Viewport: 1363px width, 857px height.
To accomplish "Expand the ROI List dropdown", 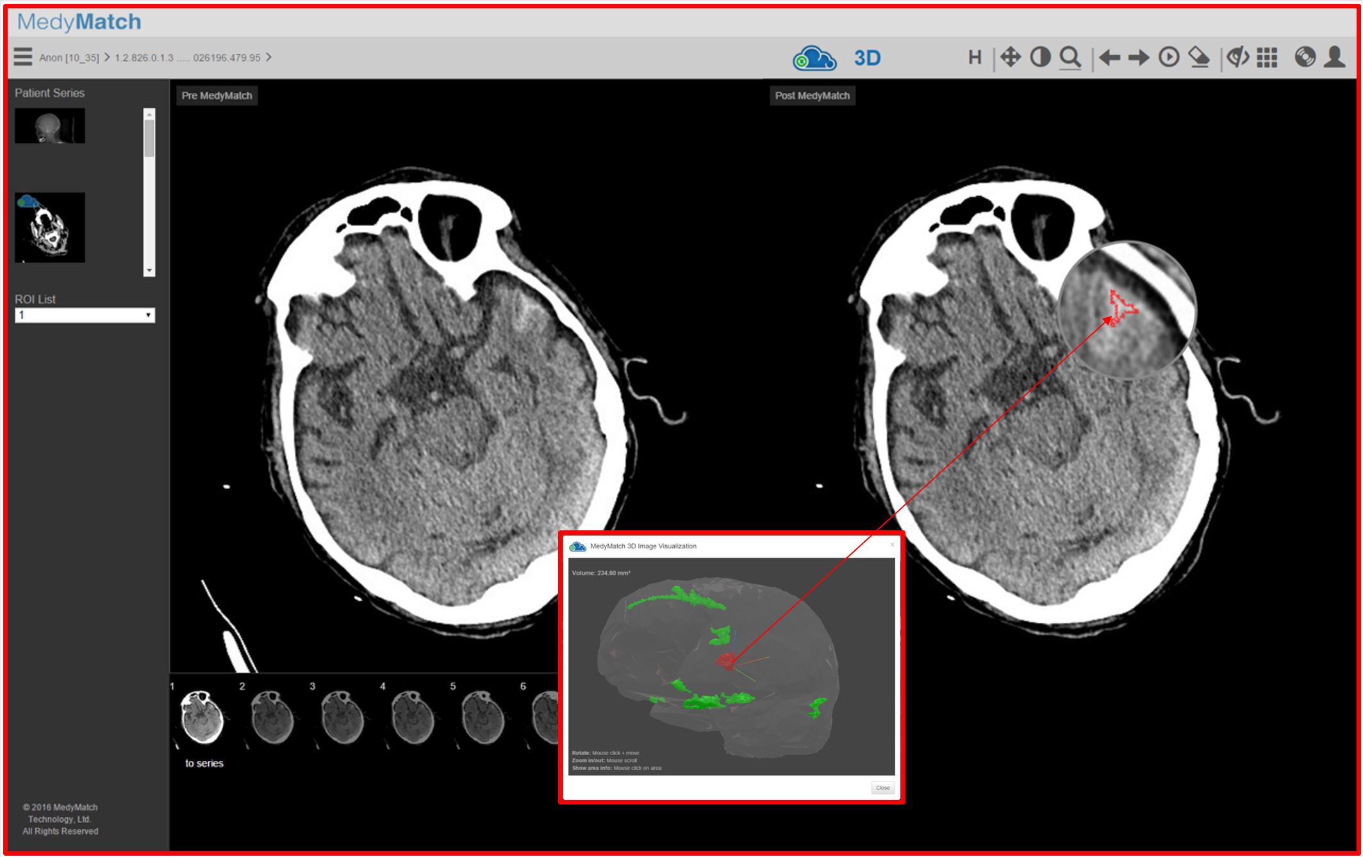I will pyautogui.click(x=85, y=315).
